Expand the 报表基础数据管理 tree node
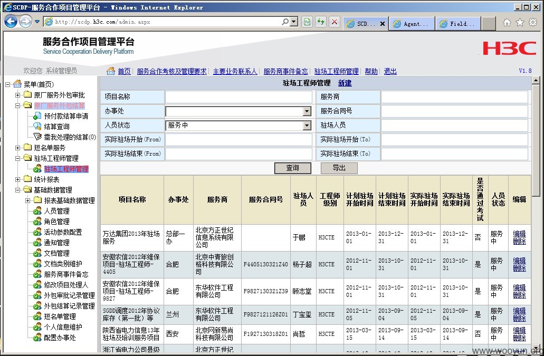Image resolution: width=544 pixels, height=356 pixels. pyautogui.click(x=27, y=200)
